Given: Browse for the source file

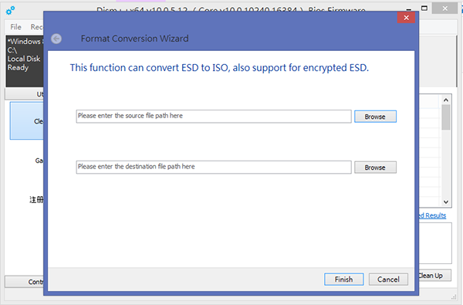Looking at the screenshot, I should 375,117.
